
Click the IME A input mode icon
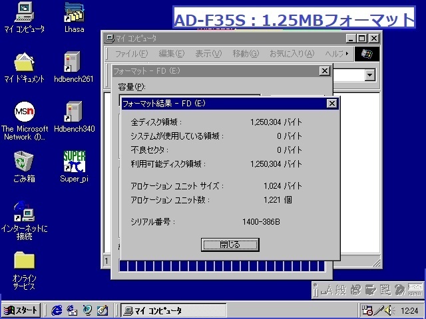point(327,290)
